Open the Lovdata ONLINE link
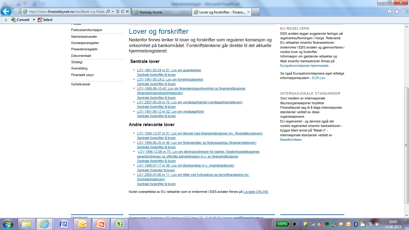The image size is (409, 230). pos(256,192)
